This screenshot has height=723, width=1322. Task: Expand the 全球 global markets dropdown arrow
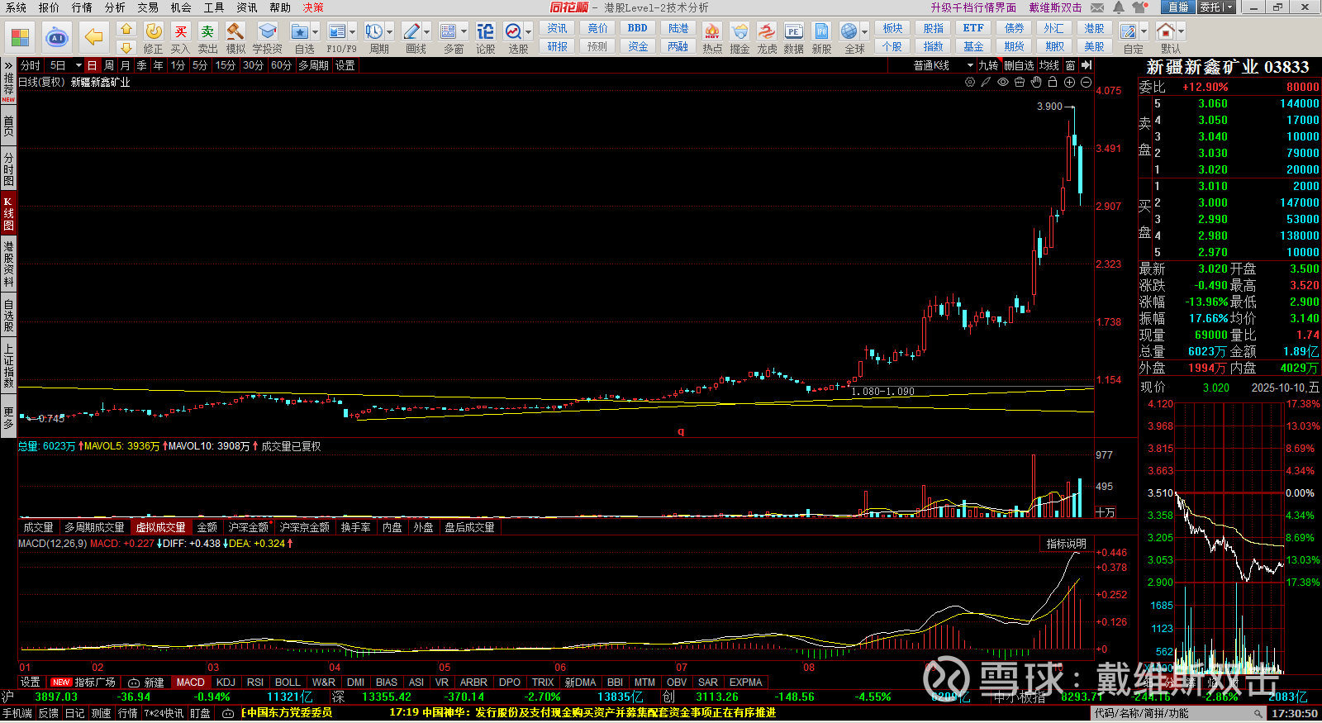click(865, 31)
